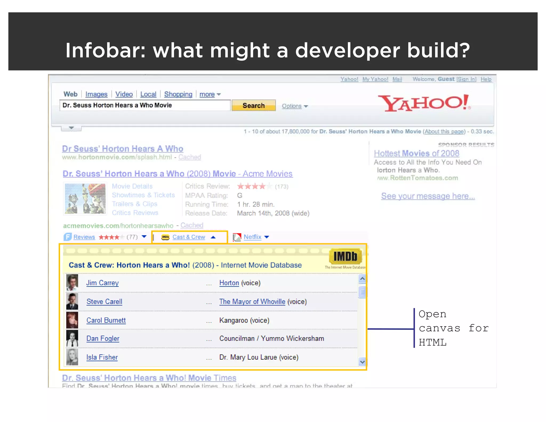Open the Showtimes & Tickets link

[x=143, y=195]
